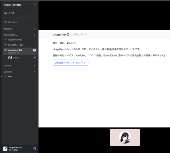Click the otogether-dev activity icon in bottom panel
Screen dimensions: 170x153
[5, 149]
